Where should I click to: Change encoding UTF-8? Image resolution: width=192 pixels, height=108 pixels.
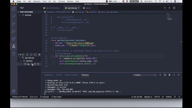point(157,97)
